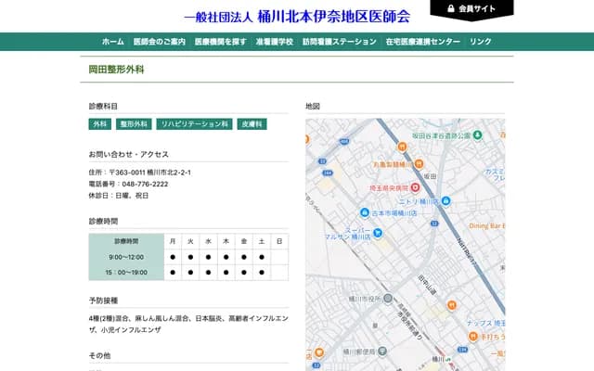Click the リンク navigation item
This screenshot has height=371, width=594.
point(481,42)
